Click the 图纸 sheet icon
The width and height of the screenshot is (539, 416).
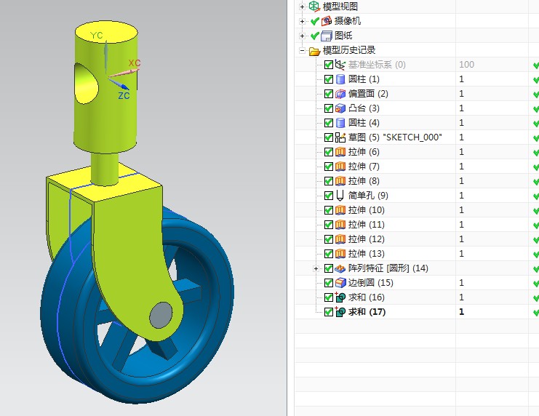[x=326, y=36]
